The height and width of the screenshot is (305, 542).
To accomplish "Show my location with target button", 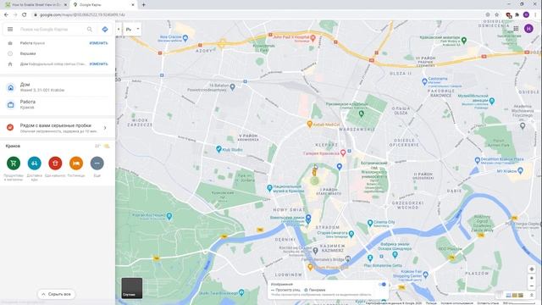I will pyautogui.click(x=532, y=269).
